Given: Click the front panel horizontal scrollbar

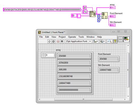Looking at the screenshot, I should click(83, 99).
